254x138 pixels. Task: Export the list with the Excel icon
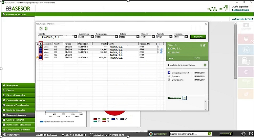point(46,29)
